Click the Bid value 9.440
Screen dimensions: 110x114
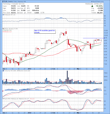(23, 11)
